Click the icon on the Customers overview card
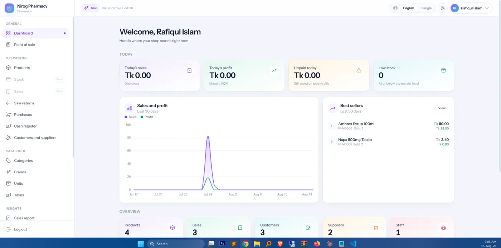The width and height of the screenshot is (501, 248). [308, 228]
